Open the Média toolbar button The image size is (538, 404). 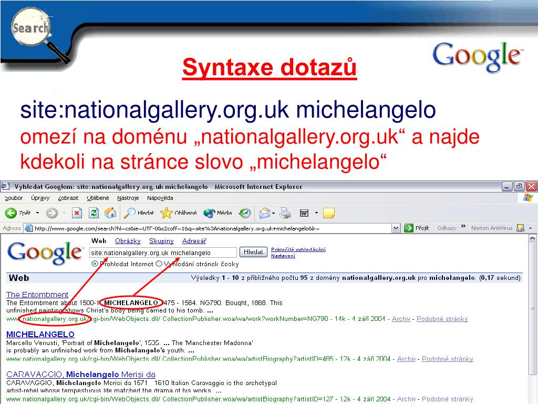click(218, 213)
